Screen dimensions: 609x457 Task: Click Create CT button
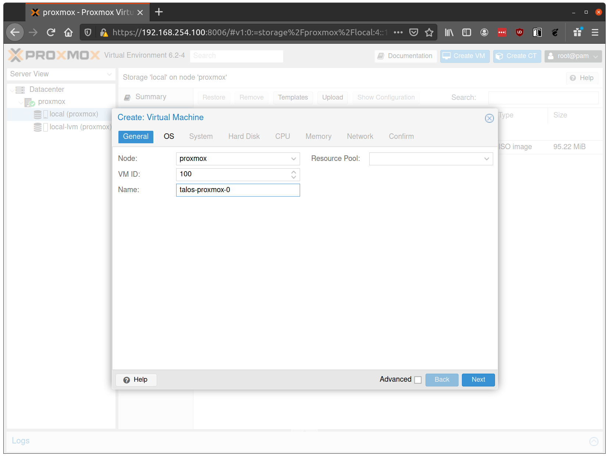(x=517, y=56)
